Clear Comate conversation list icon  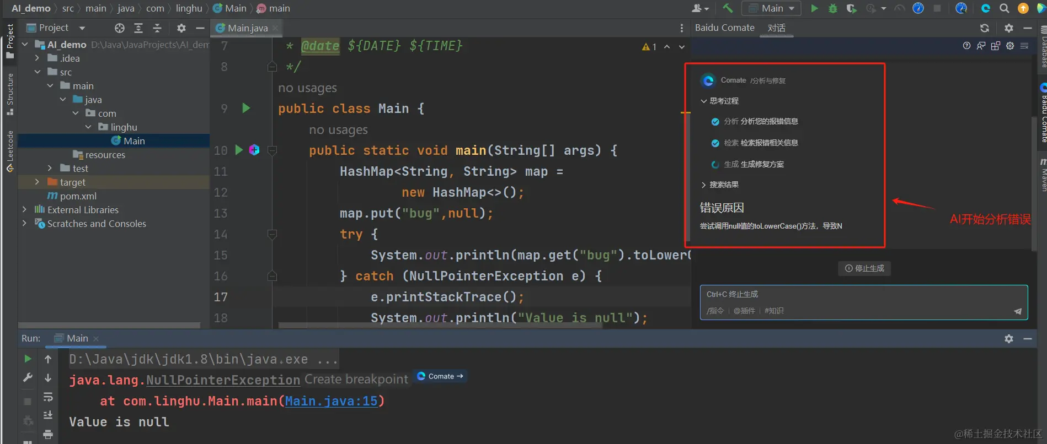[1024, 46]
